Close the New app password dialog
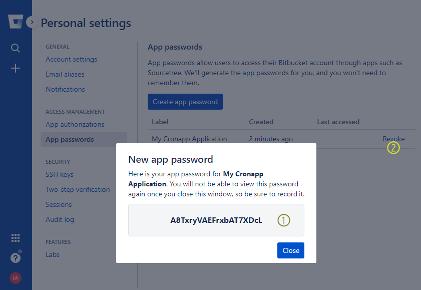421x290 pixels. pyautogui.click(x=291, y=250)
